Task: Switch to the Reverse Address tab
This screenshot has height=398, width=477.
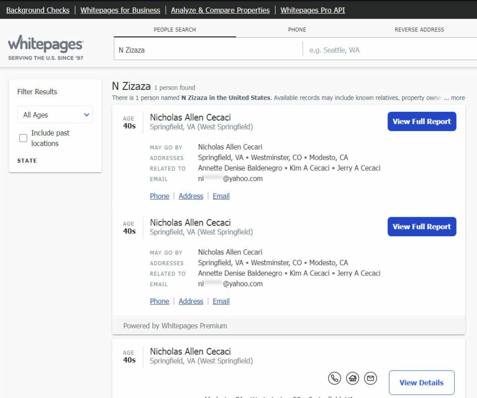Action: tap(419, 29)
